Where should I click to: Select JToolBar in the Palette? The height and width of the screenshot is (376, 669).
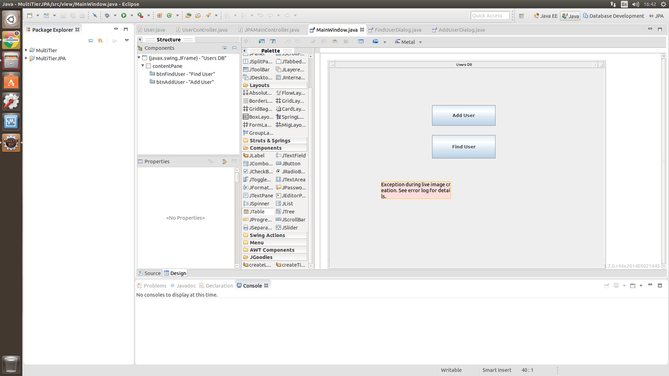click(258, 70)
